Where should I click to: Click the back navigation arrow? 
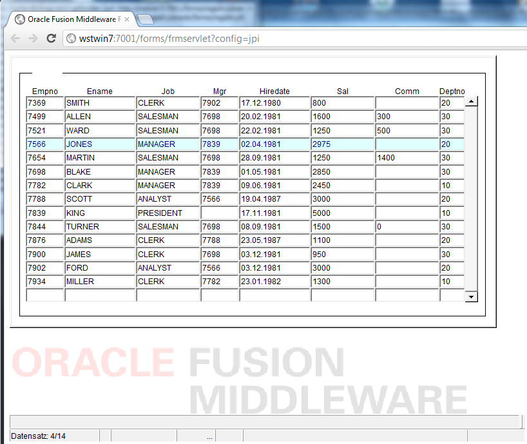[x=15, y=38]
